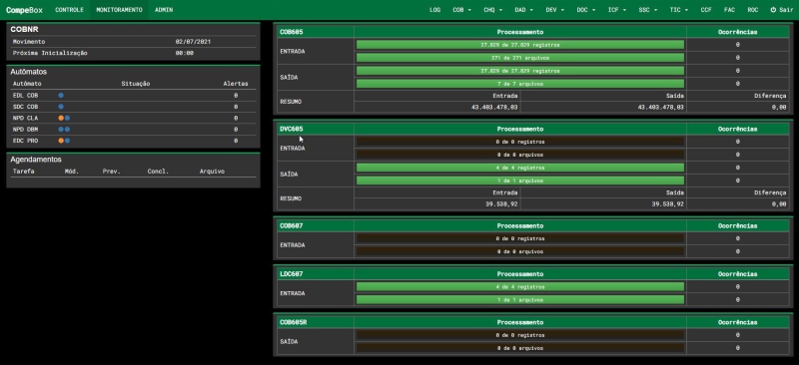
Task: Click the LDC607 panel title
Action: 291,274
